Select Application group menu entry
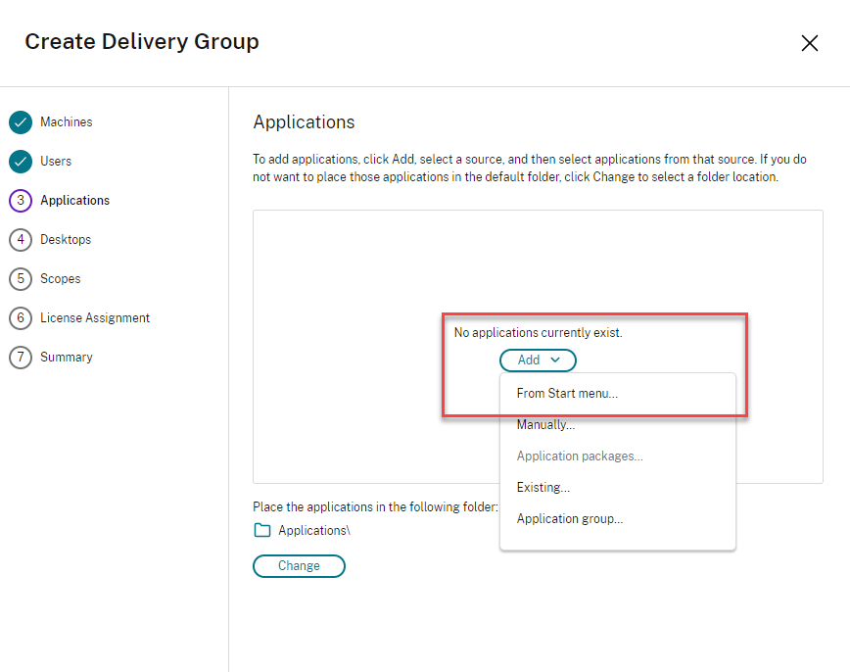This screenshot has height=672, width=850. [x=570, y=519]
